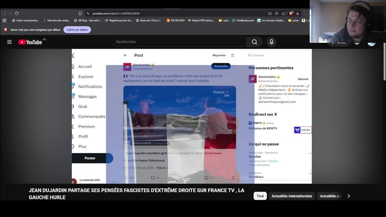This screenshot has width=386, height=217.
Task: Select 'Actualités internationales' chip
Action: pyautogui.click(x=292, y=196)
